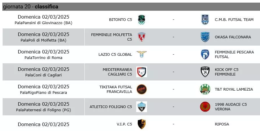Click the BITONTO C5 team name
Viewport: 260px width, 131px height.
pos(120,20)
